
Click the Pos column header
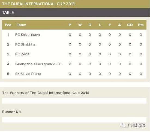[8, 25]
